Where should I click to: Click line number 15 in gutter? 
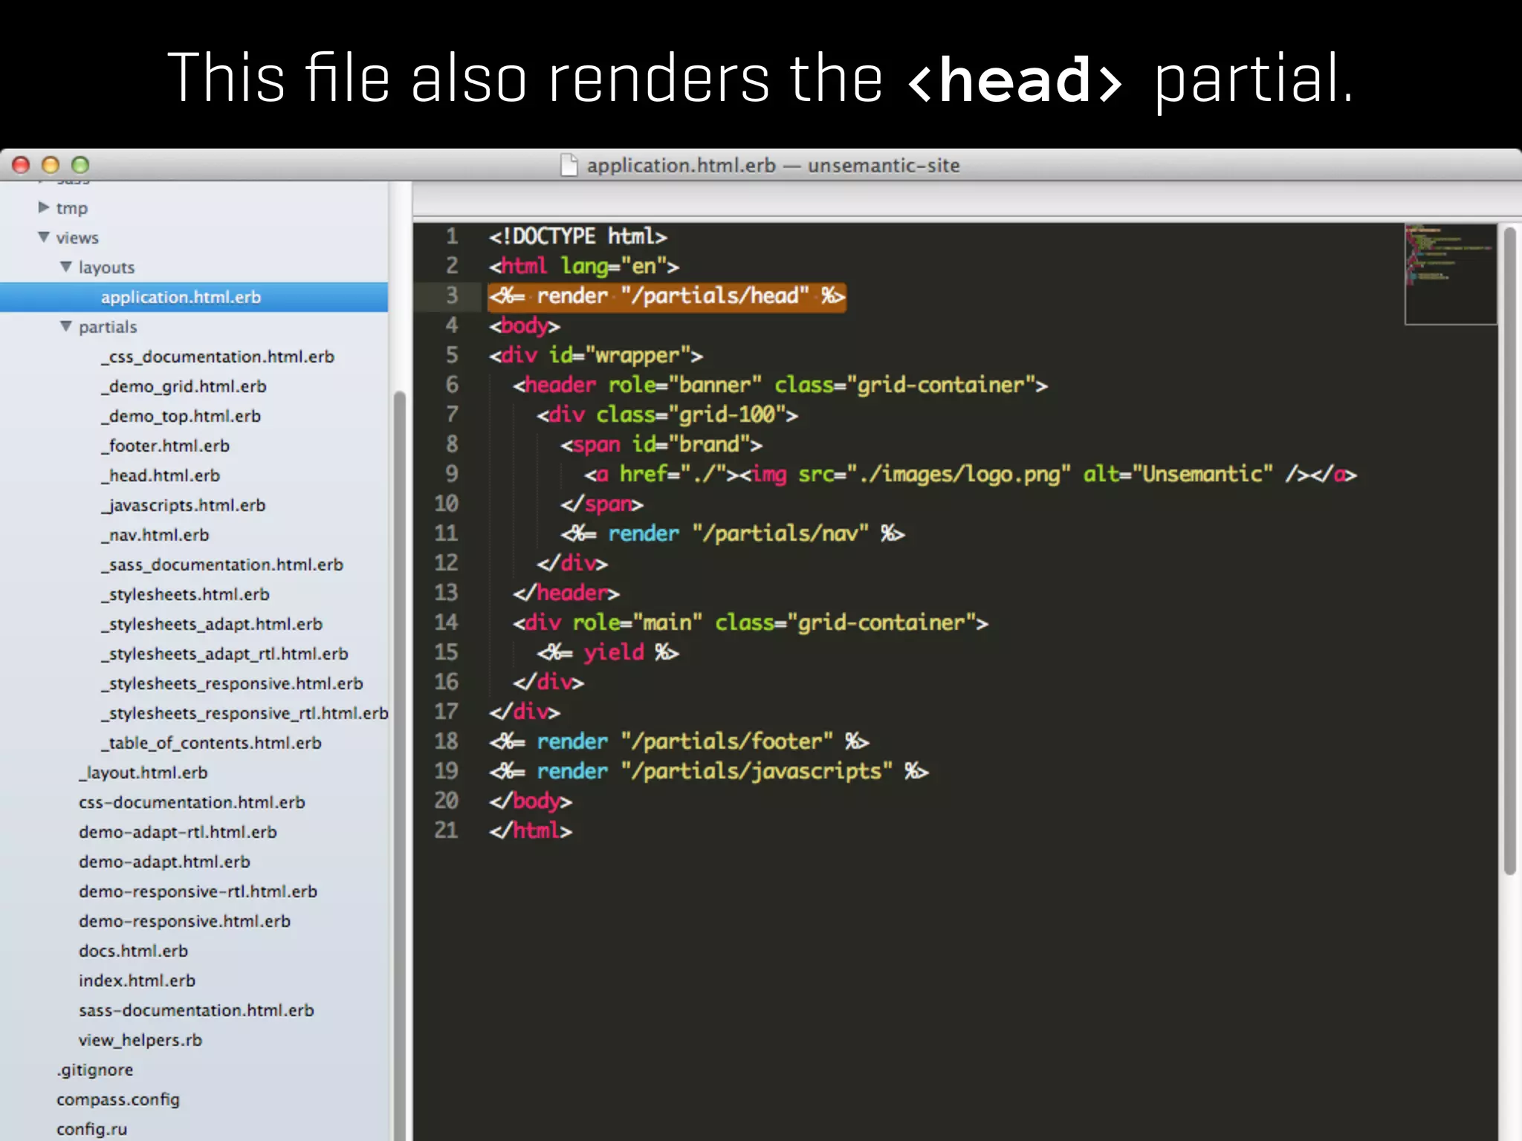tap(446, 652)
